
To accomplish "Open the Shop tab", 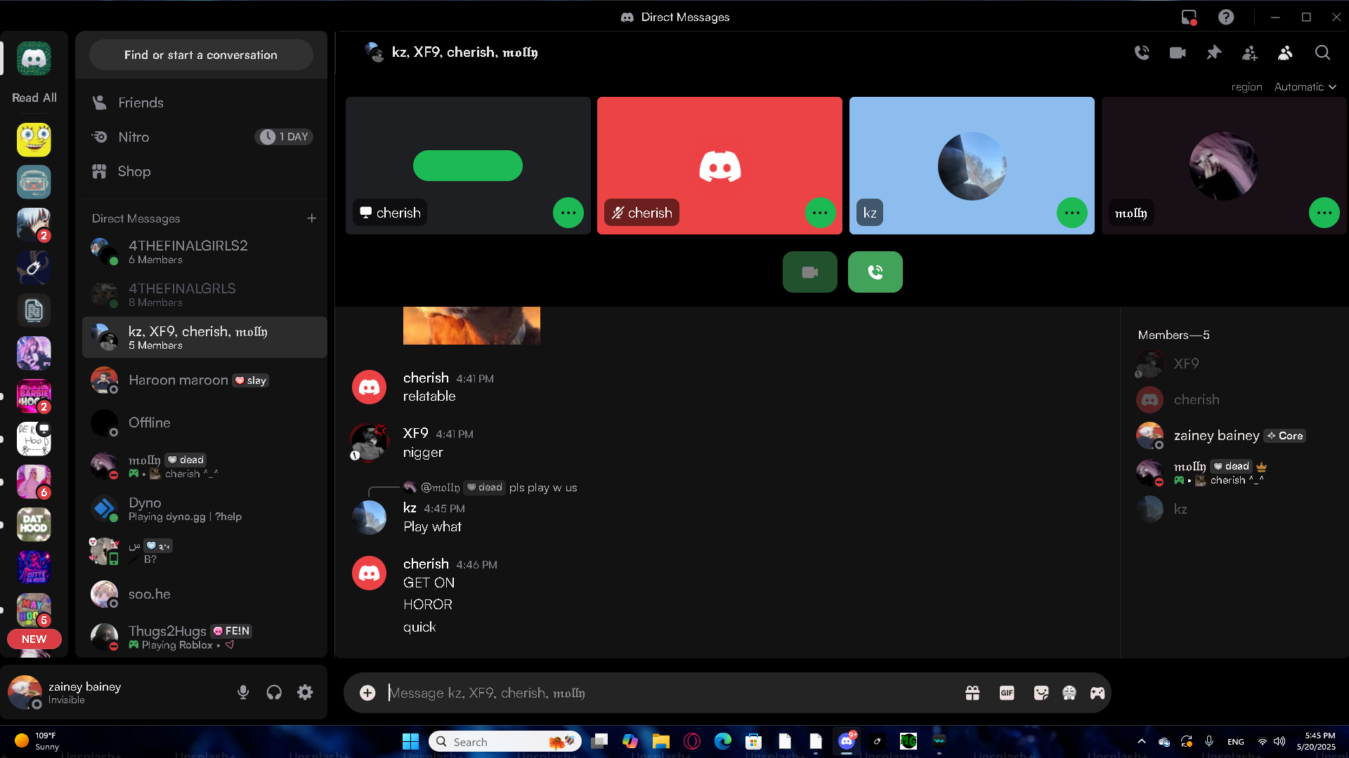I will point(133,171).
